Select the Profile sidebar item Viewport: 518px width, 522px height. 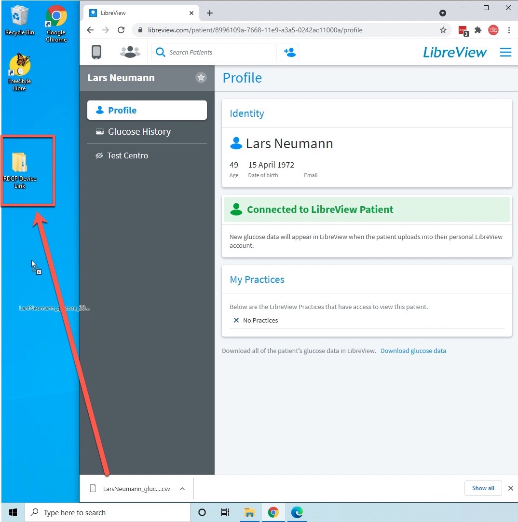tap(147, 110)
